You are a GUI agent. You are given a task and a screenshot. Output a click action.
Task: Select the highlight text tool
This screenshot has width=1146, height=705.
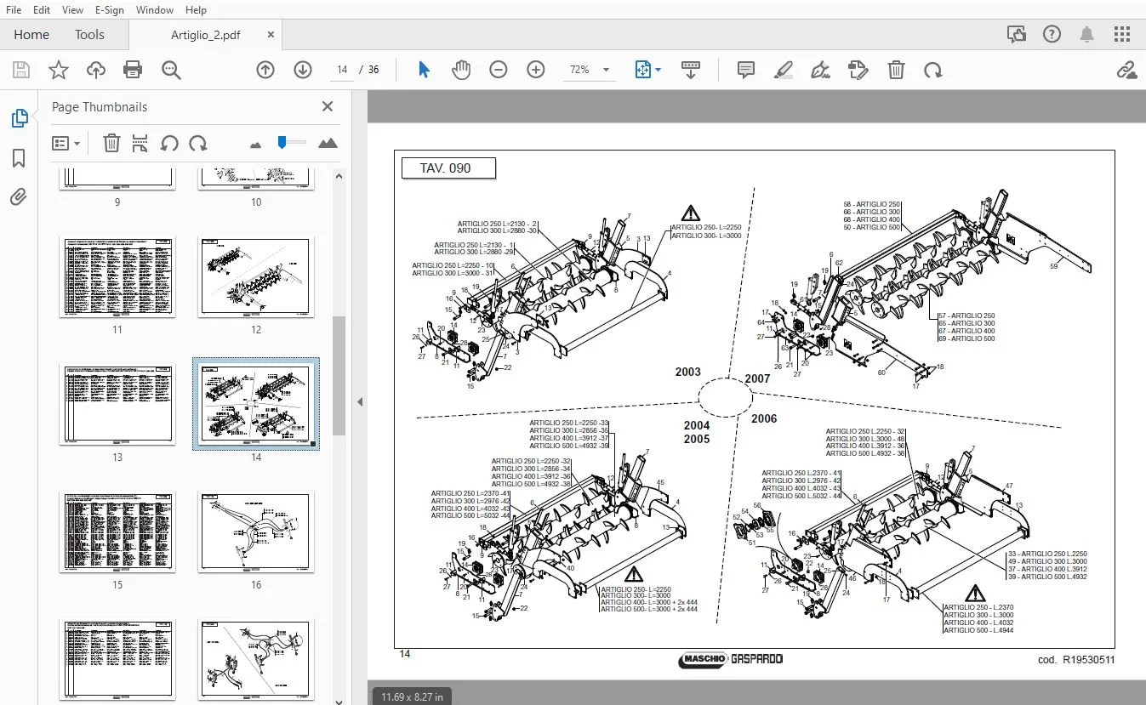tap(784, 70)
